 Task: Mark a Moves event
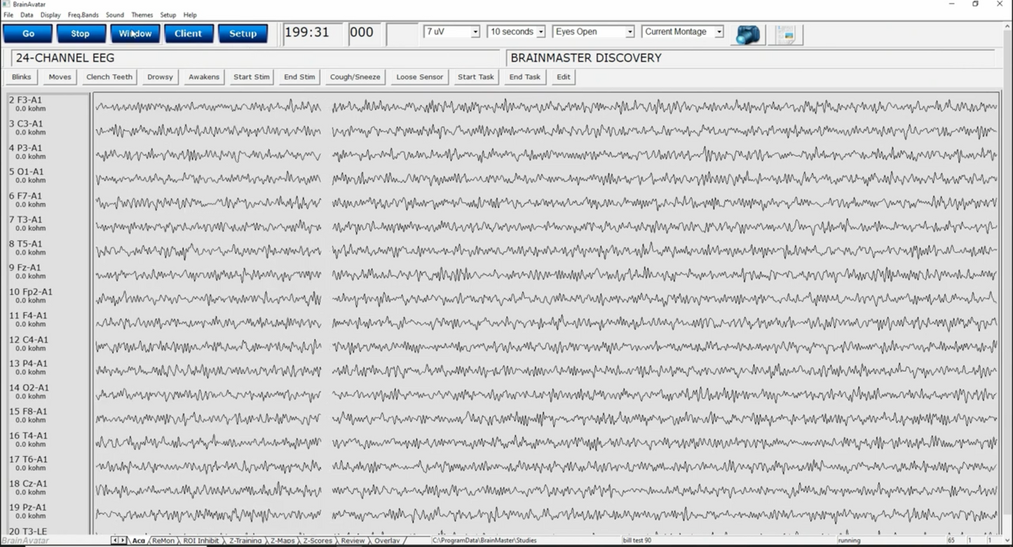[x=60, y=77]
